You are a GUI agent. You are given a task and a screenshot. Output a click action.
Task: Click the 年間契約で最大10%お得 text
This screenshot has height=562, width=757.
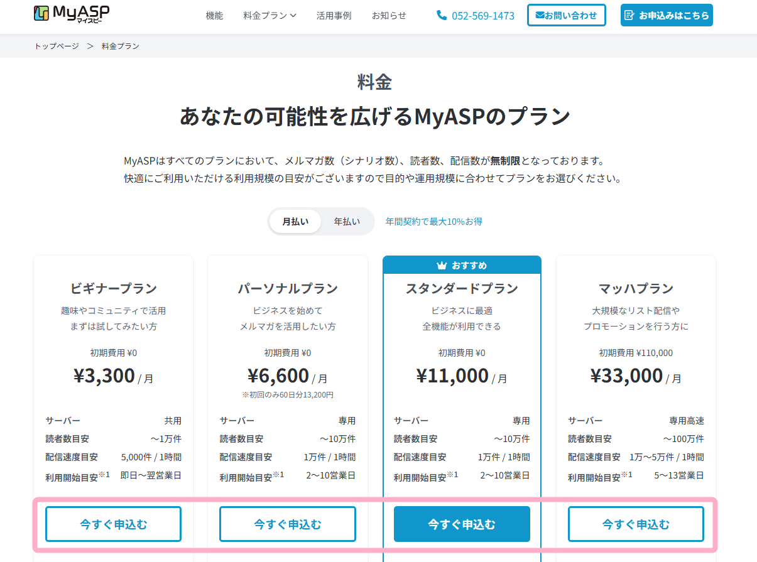point(433,222)
